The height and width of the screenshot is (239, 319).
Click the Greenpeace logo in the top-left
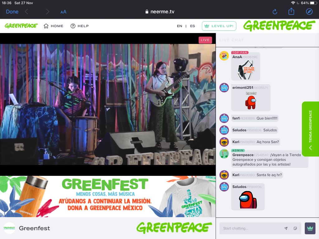point(21,26)
